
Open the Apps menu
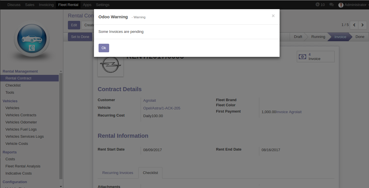pos(87,5)
